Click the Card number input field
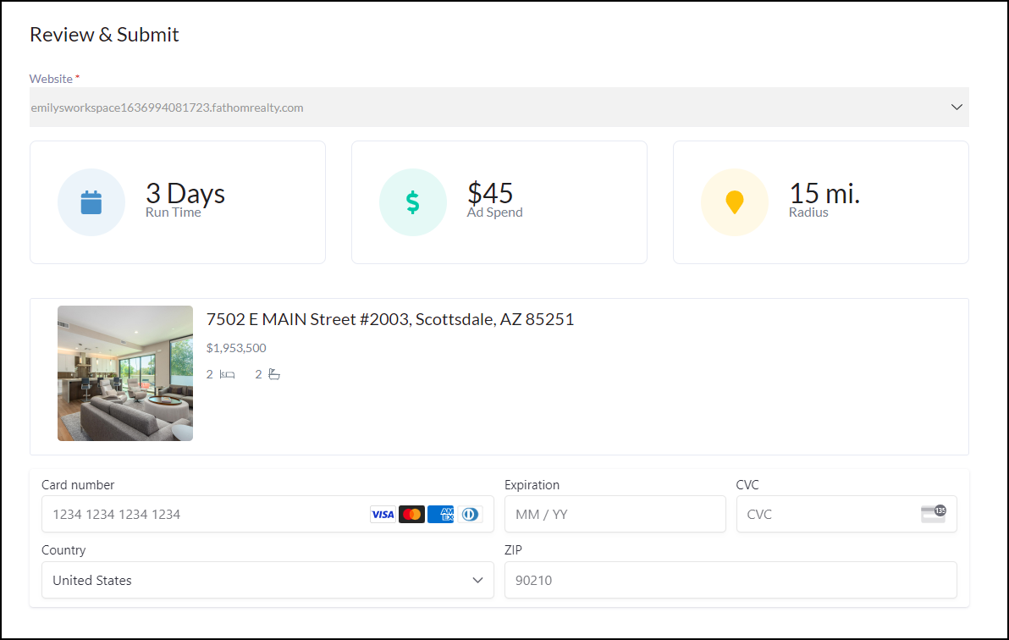 (x=195, y=514)
